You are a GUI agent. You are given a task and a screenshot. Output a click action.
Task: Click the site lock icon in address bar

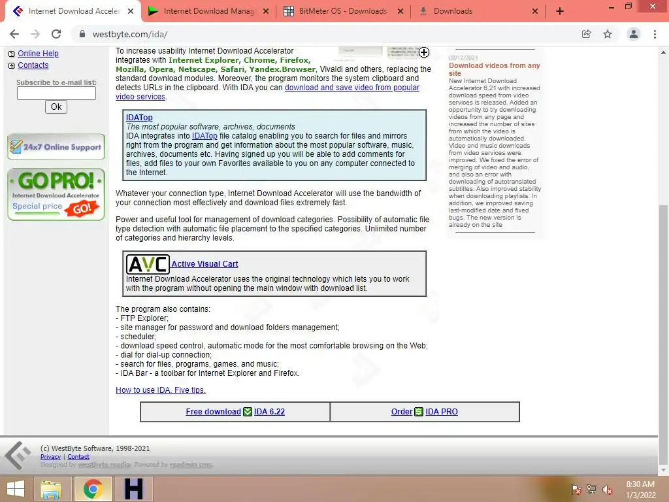point(82,34)
